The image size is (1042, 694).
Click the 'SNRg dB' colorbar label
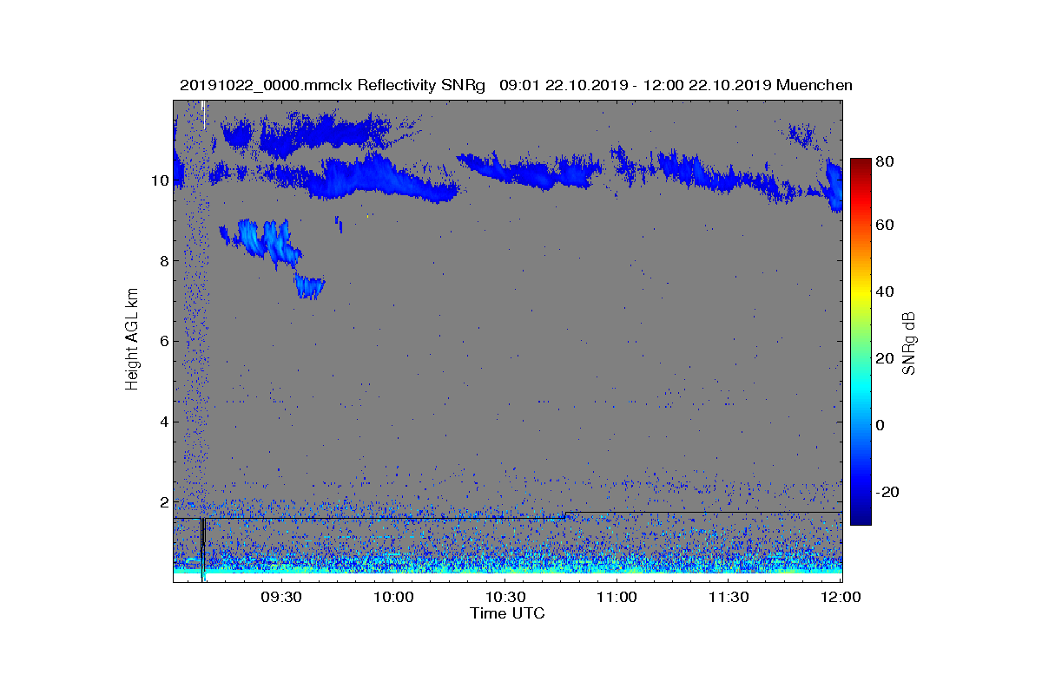(910, 344)
